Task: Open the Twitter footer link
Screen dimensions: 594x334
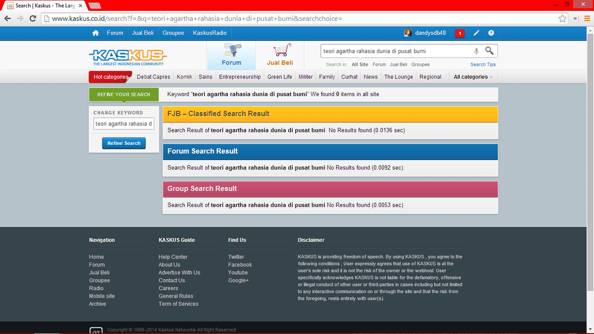Action: coord(236,257)
